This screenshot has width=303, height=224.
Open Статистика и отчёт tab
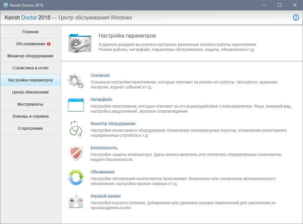pyautogui.click(x=31, y=68)
